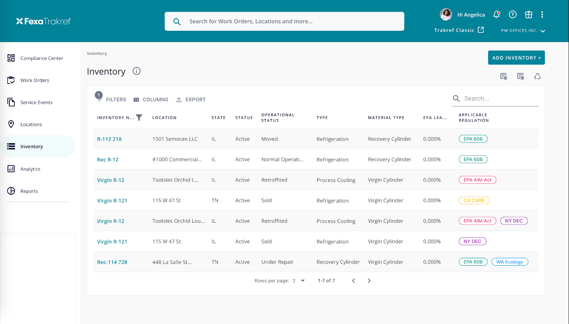
Task: Open the Rows per page dropdown
Action: tap(299, 281)
